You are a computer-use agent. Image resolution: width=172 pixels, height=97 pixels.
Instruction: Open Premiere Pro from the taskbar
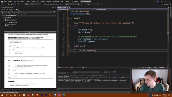click(46, 95)
